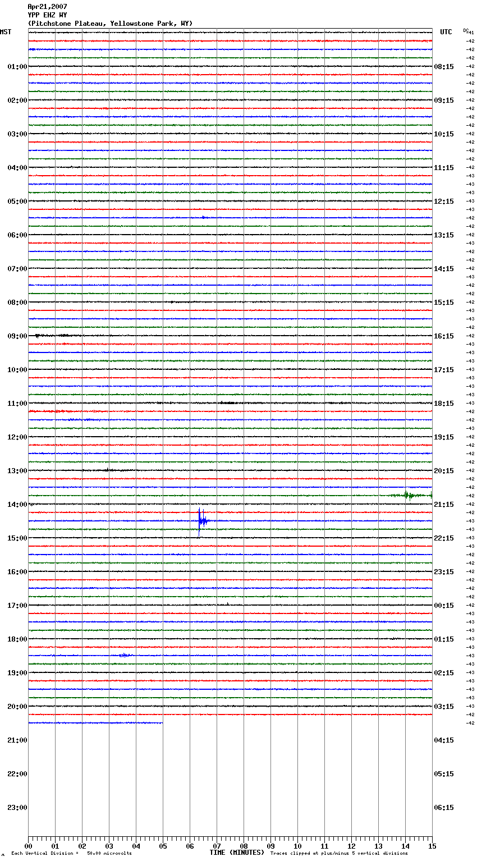Click the 02:15 UTC time label
The height and width of the screenshot is (861, 477).
point(444,673)
